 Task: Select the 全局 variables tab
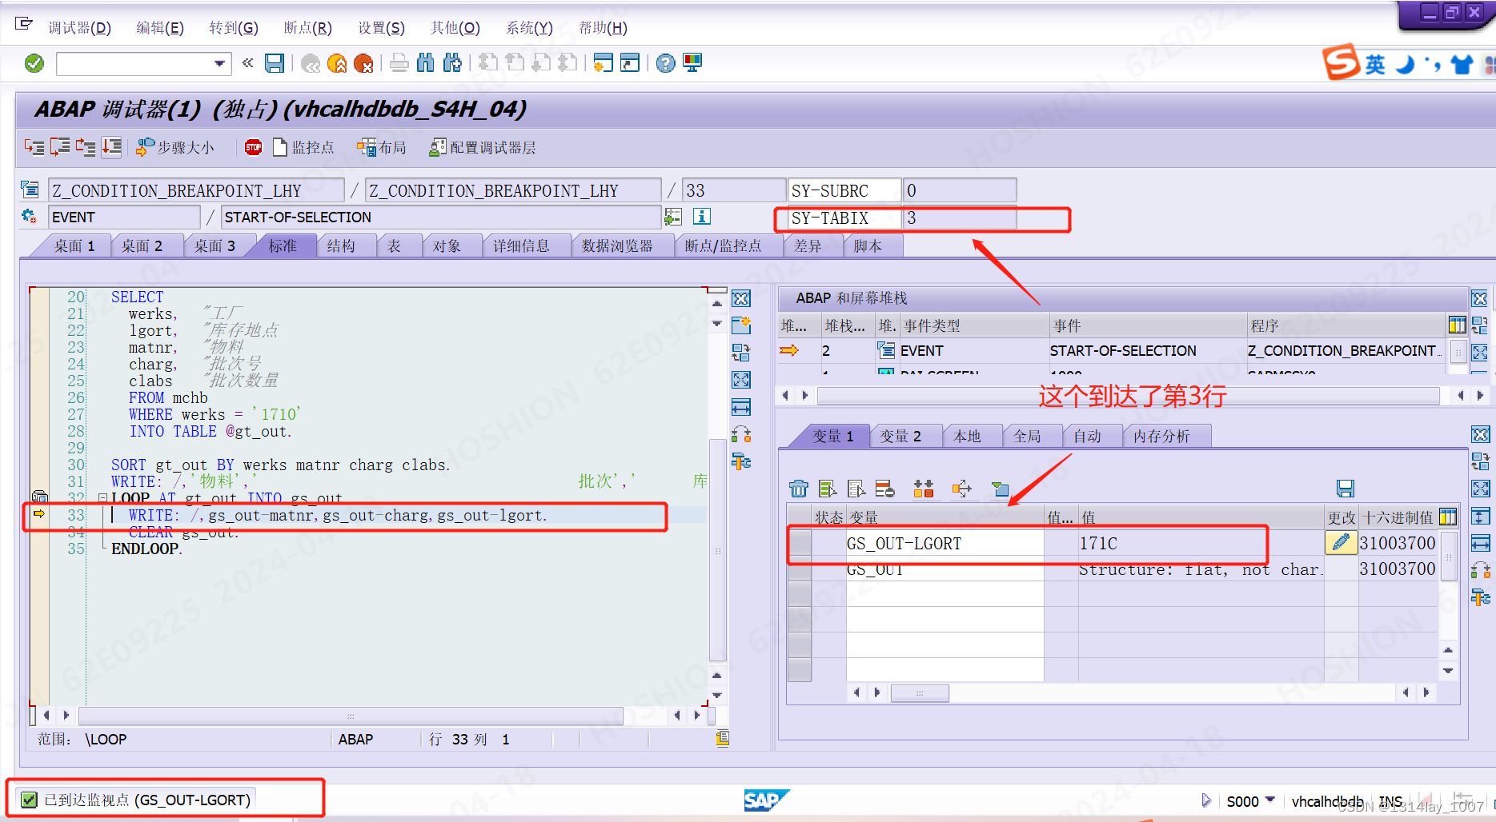point(1027,436)
